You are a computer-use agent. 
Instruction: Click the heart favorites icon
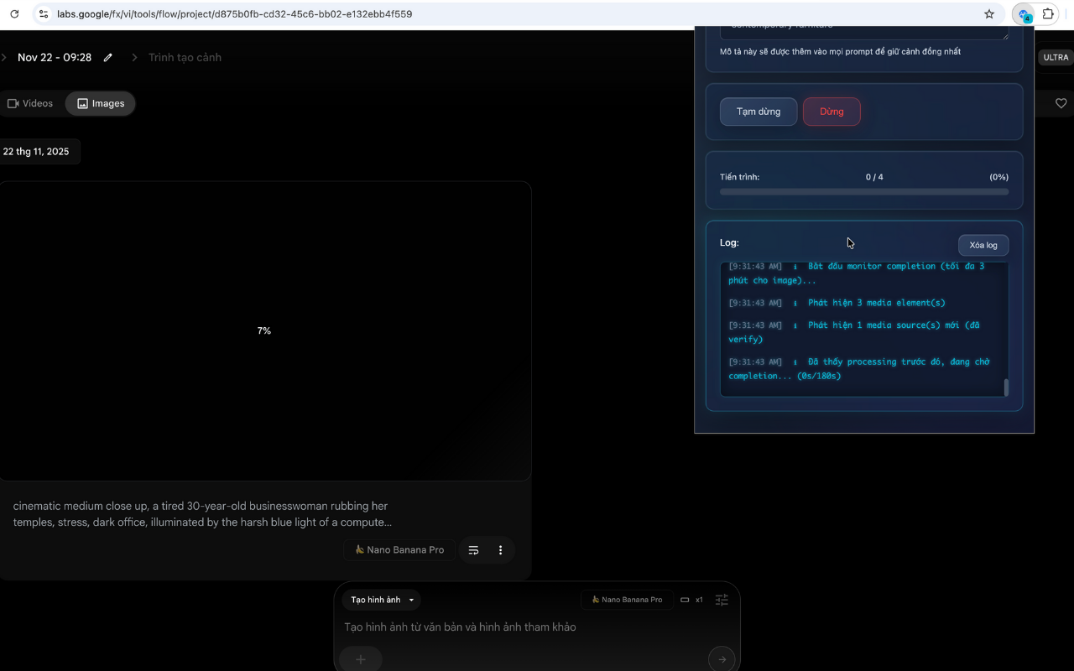pos(1061,103)
